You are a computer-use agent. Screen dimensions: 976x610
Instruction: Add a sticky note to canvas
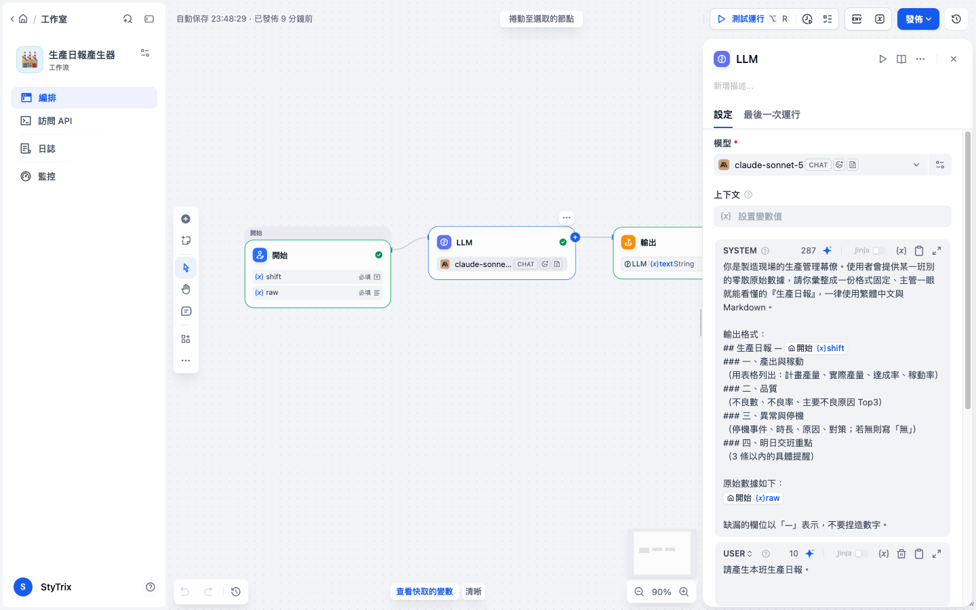[186, 241]
